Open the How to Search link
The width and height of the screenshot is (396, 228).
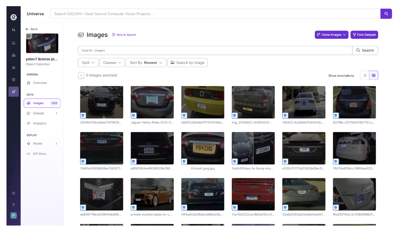[124, 35]
